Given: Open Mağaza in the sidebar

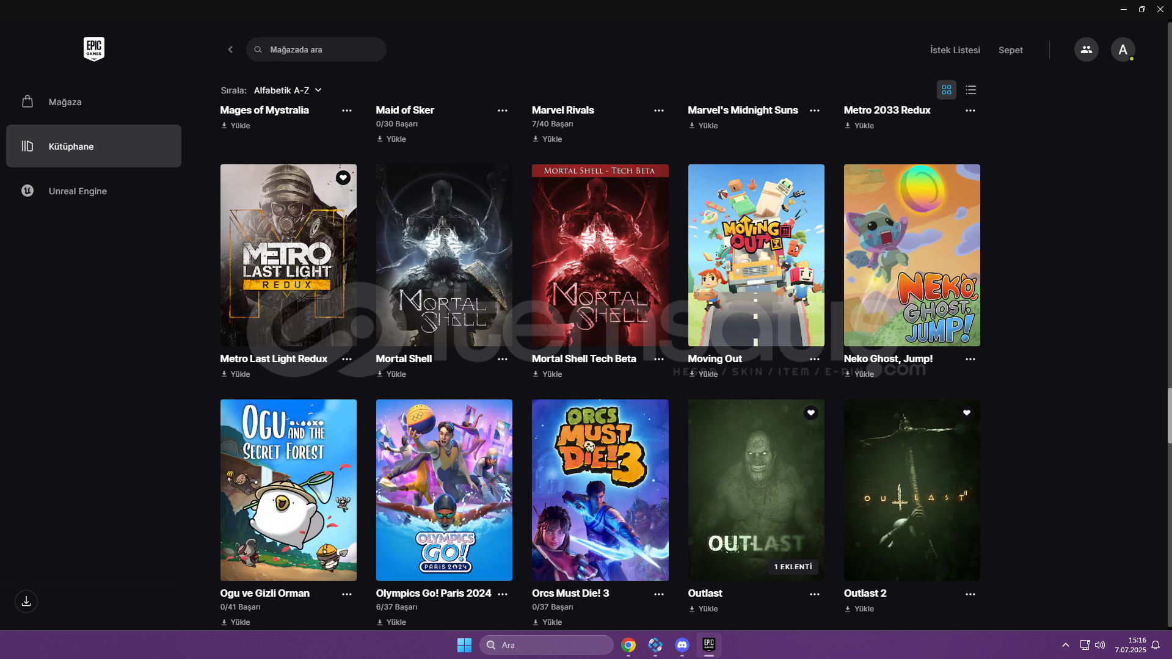Looking at the screenshot, I should [x=93, y=101].
